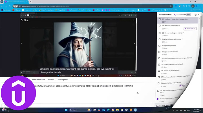Expand the course sidebar layout icon
Screen dimensions: 203x113
click(195, 15)
